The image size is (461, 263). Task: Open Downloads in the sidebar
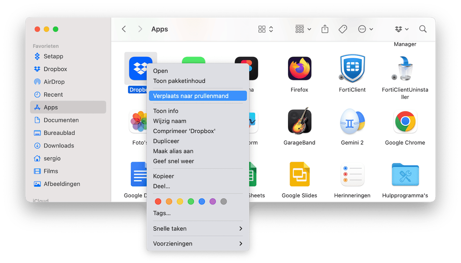(59, 145)
